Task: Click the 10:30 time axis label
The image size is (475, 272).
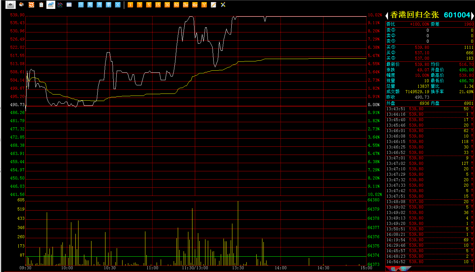Action: pyautogui.click(x=110, y=268)
